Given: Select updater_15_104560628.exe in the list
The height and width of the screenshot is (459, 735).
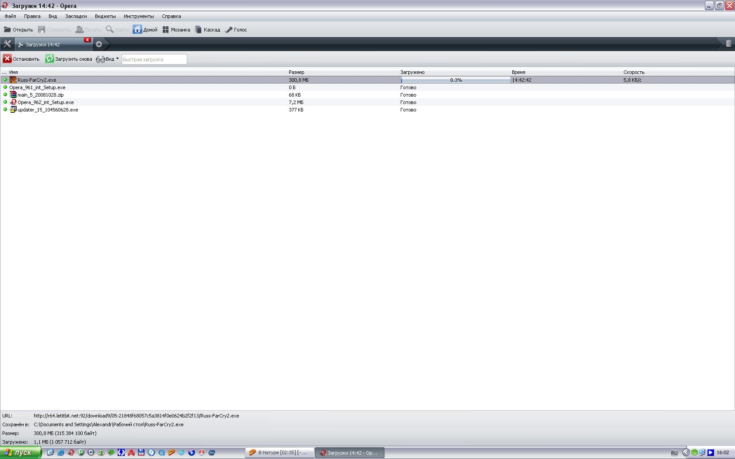Looking at the screenshot, I should pyautogui.click(x=48, y=110).
